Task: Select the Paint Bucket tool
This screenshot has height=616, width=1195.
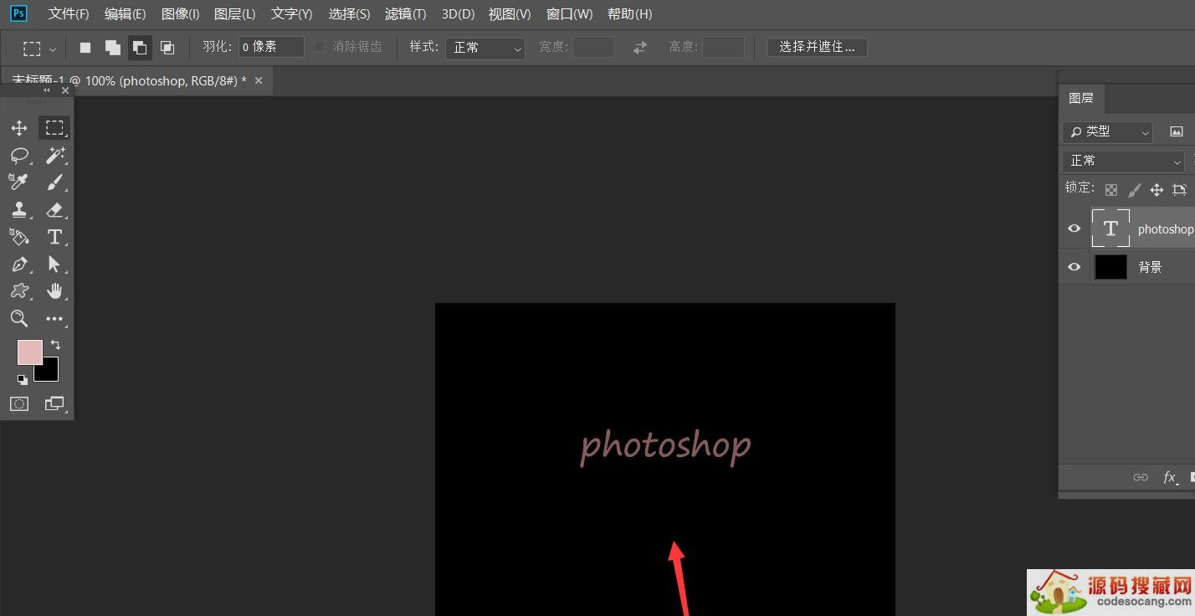Action: 19,237
